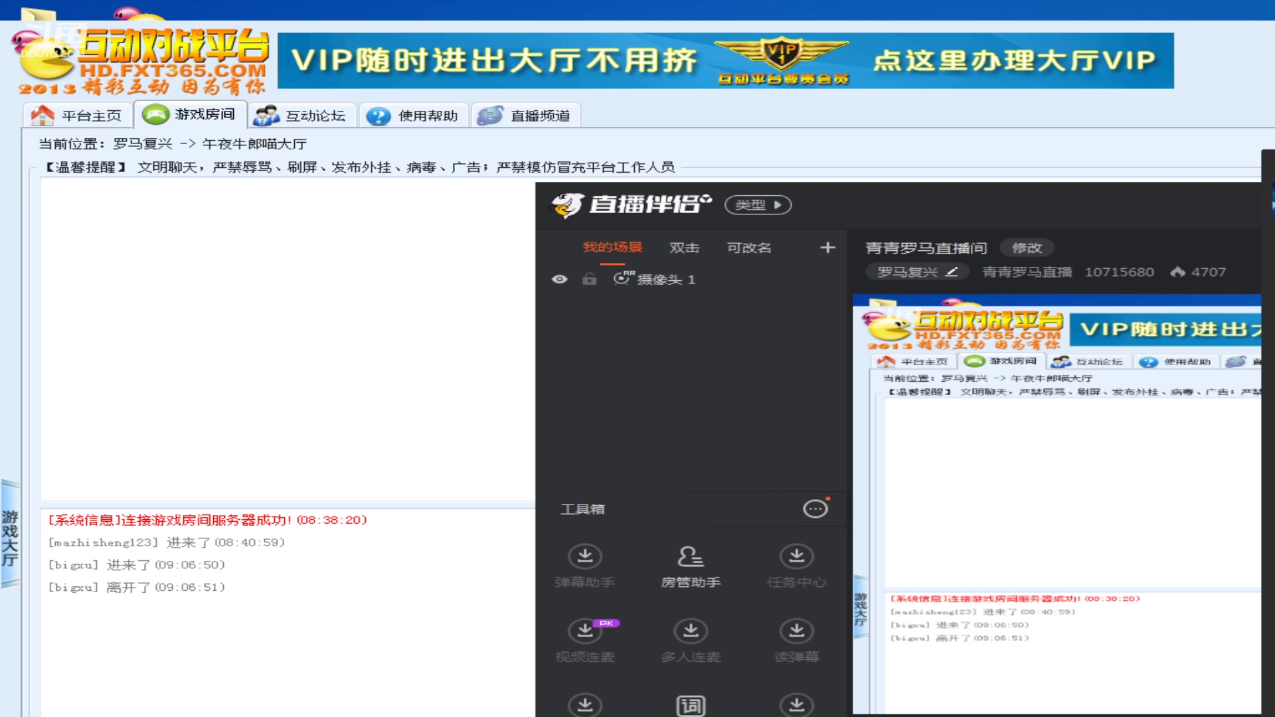Select the 我的场景 scene tab
The height and width of the screenshot is (717, 1275).
tap(612, 247)
